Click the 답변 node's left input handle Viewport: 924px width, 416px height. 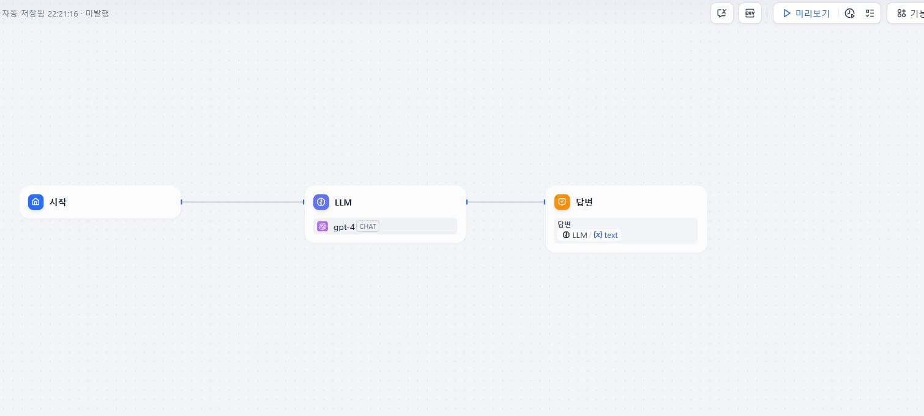click(545, 202)
